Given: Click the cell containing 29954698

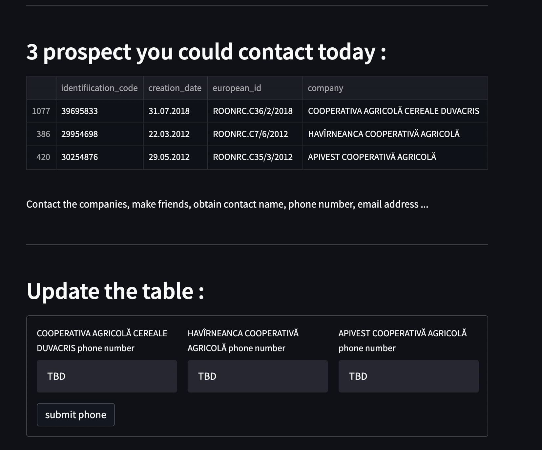Looking at the screenshot, I should point(80,134).
